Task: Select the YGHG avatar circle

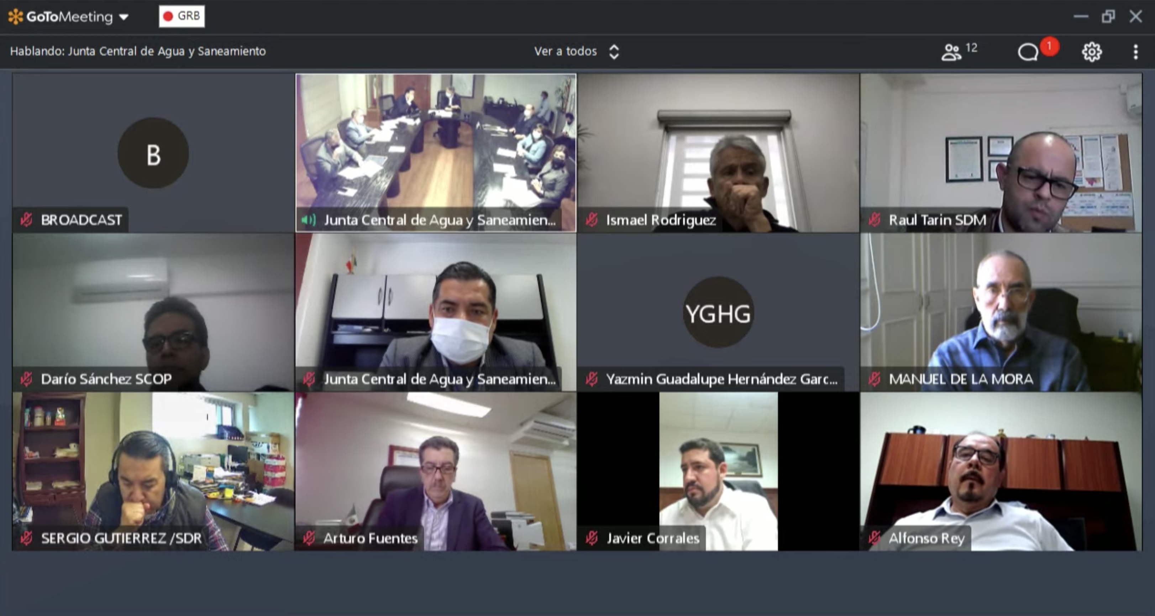Action: pos(718,313)
